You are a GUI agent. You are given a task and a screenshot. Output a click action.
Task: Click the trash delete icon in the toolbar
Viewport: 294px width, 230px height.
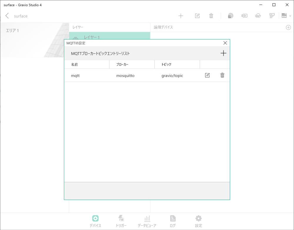coord(211,15)
